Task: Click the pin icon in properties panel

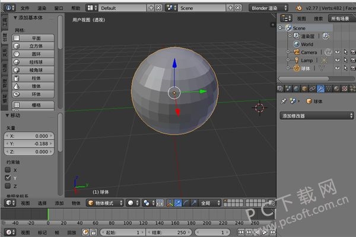Action: (x=284, y=101)
